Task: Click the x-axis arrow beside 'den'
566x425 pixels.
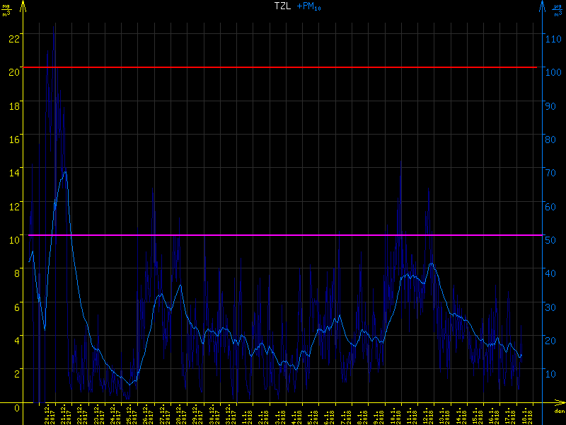Action: 559,402
